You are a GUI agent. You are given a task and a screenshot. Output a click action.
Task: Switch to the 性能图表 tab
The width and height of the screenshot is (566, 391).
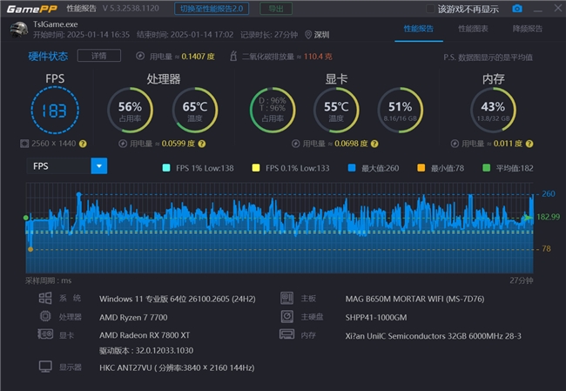click(x=473, y=29)
